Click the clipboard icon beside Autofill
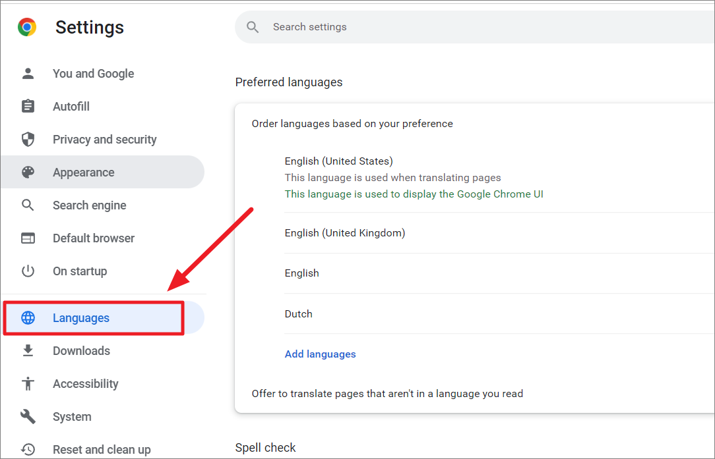 28,106
